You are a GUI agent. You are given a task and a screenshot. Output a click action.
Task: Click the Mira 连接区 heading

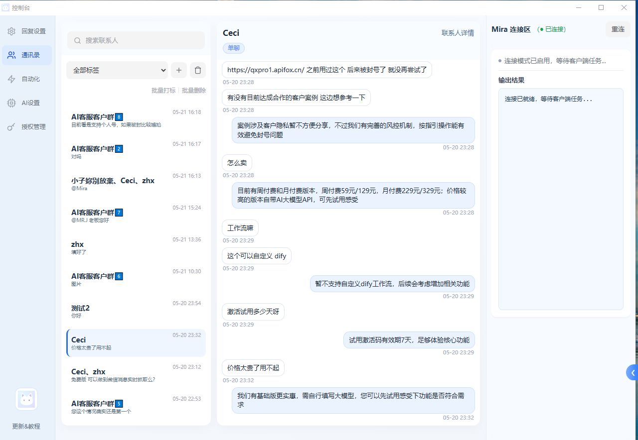pyautogui.click(x=511, y=29)
